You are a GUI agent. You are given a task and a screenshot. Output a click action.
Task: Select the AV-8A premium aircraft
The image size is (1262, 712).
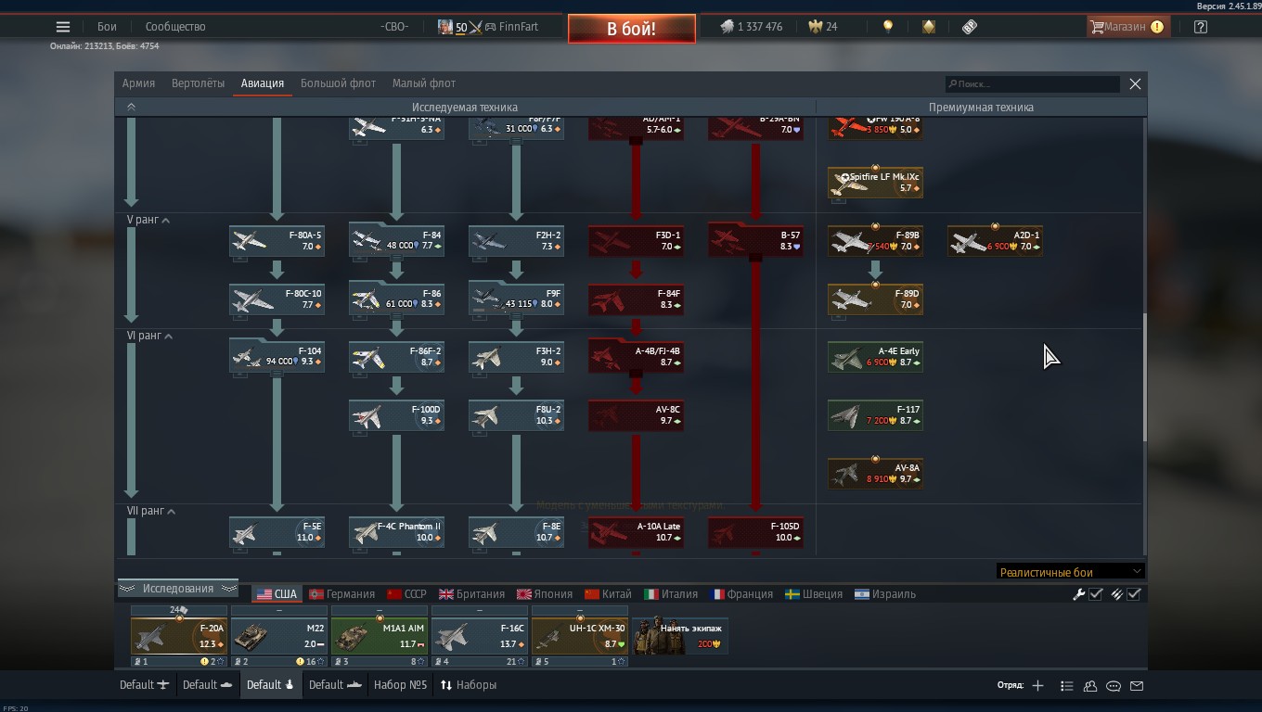pos(875,474)
